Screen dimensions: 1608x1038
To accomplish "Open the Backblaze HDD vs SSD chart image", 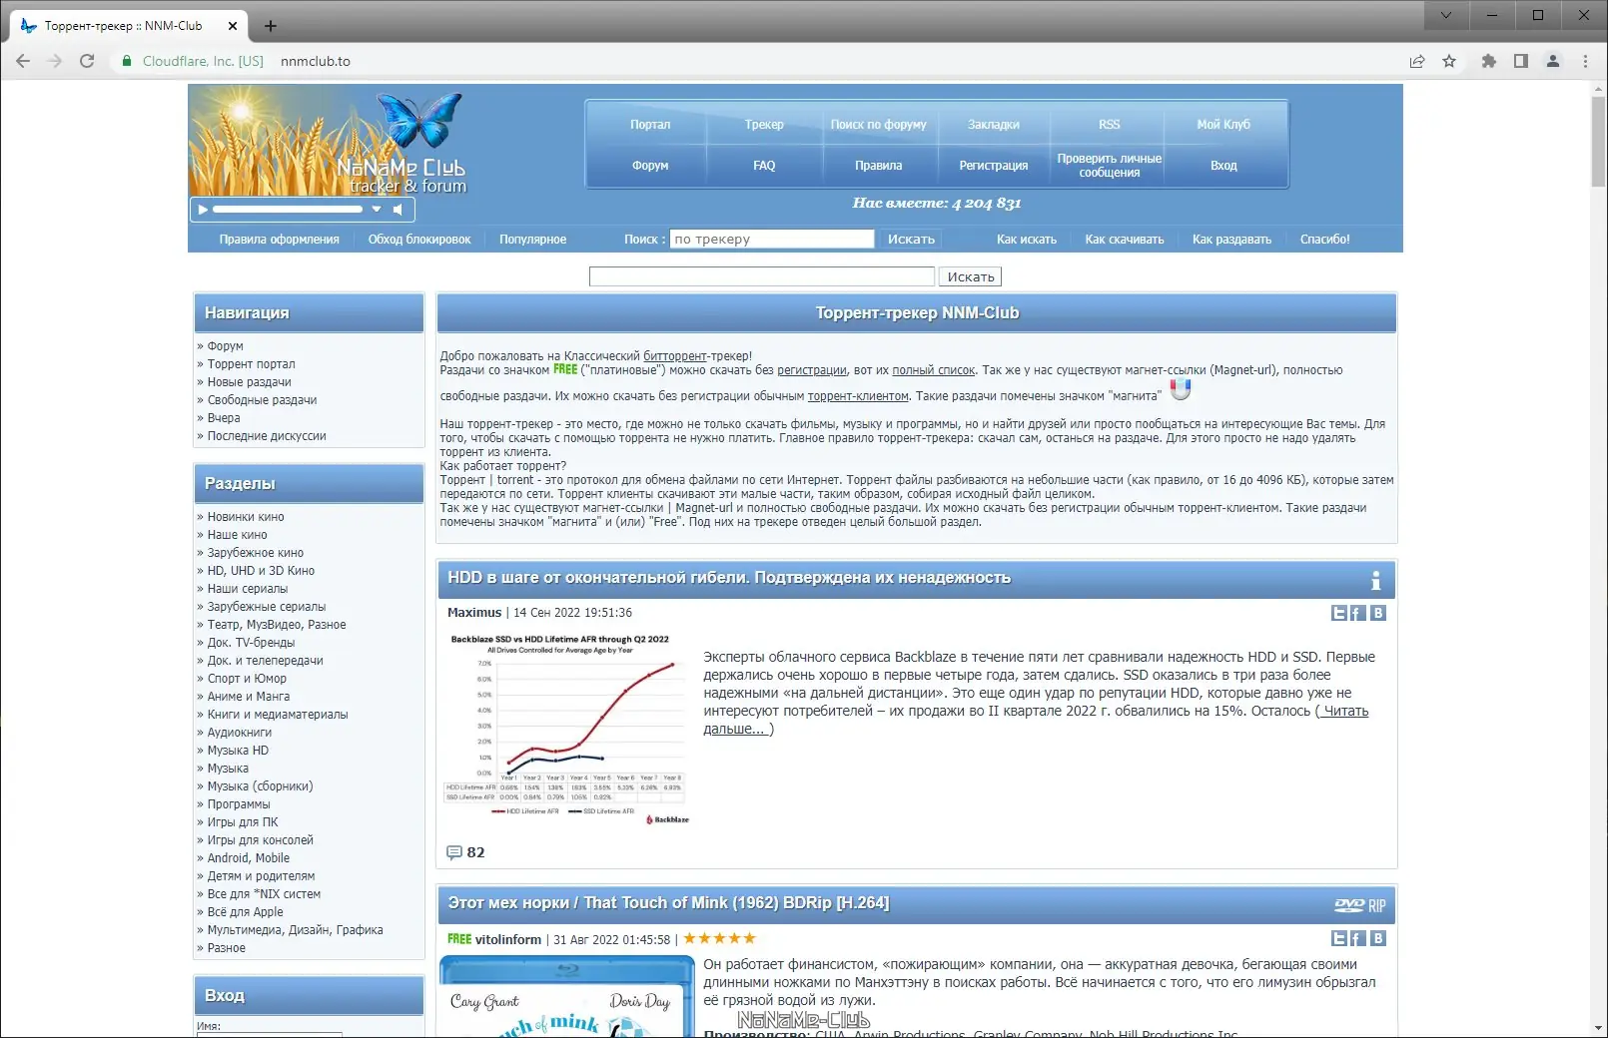I will coord(567,731).
